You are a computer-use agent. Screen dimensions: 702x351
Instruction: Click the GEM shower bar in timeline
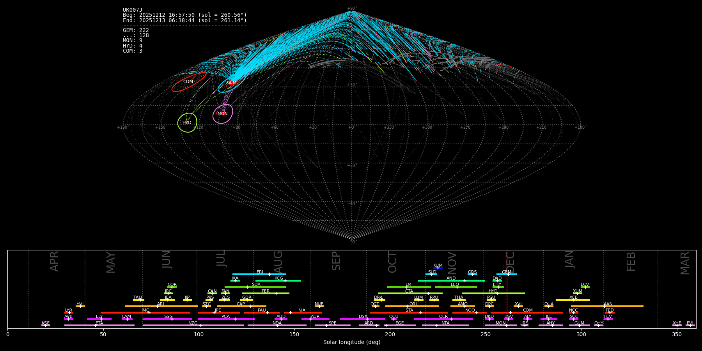tap(507, 274)
